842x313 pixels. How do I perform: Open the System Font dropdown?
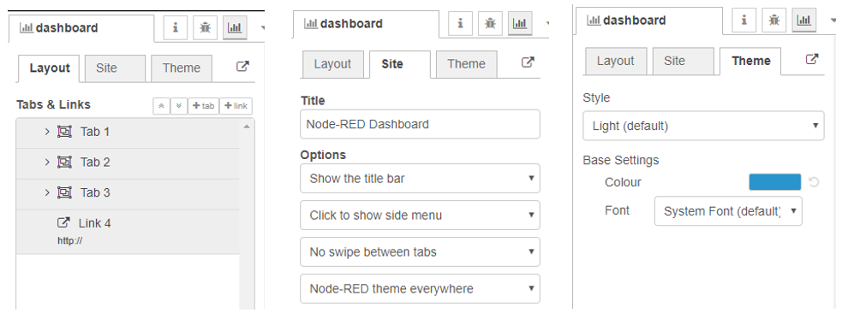[x=728, y=211]
